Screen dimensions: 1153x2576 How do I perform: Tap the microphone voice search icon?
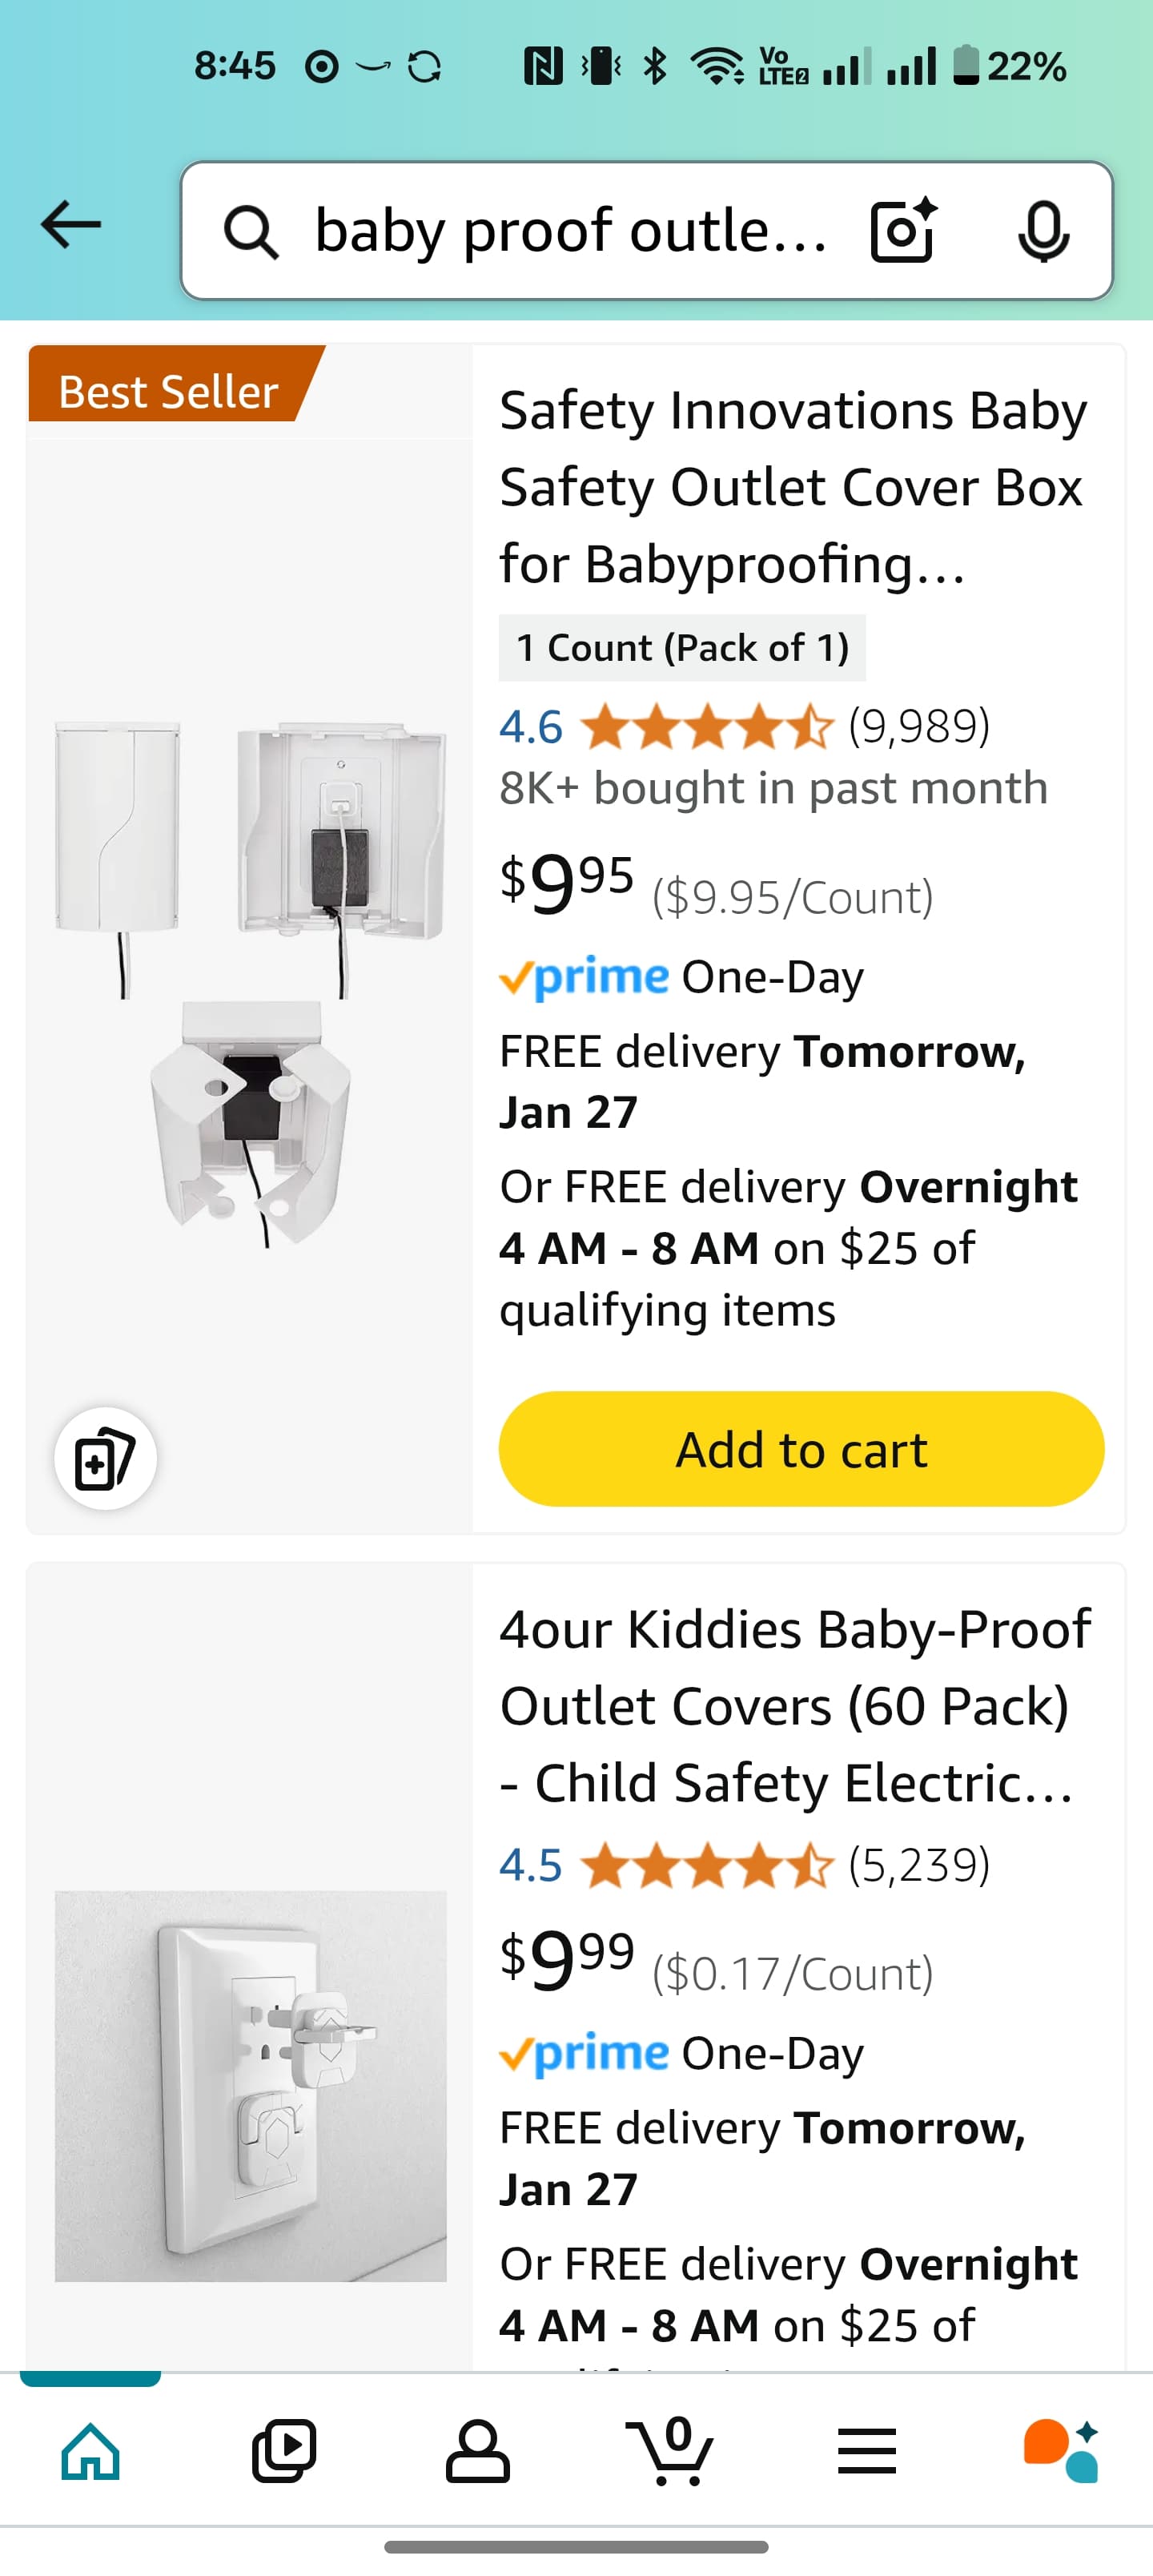(1043, 231)
